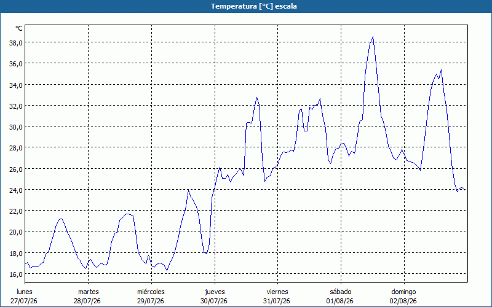Click the 22,0 y-axis value

[16, 211]
